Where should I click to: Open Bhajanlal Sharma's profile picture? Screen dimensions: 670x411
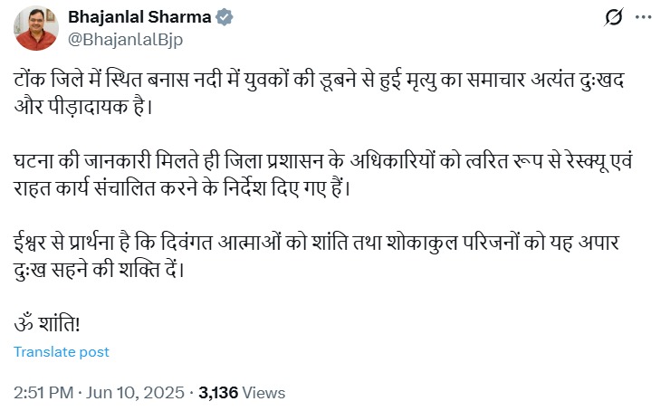36,28
